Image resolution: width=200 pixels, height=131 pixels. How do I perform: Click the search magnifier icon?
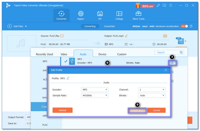181,53
